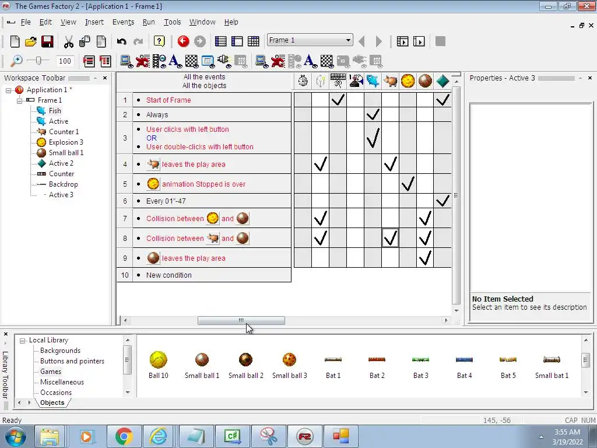Click the blue fish object column header
The width and height of the screenshot is (597, 448).
click(x=373, y=80)
